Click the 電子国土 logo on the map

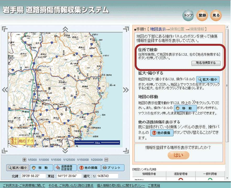[x=14, y=141]
